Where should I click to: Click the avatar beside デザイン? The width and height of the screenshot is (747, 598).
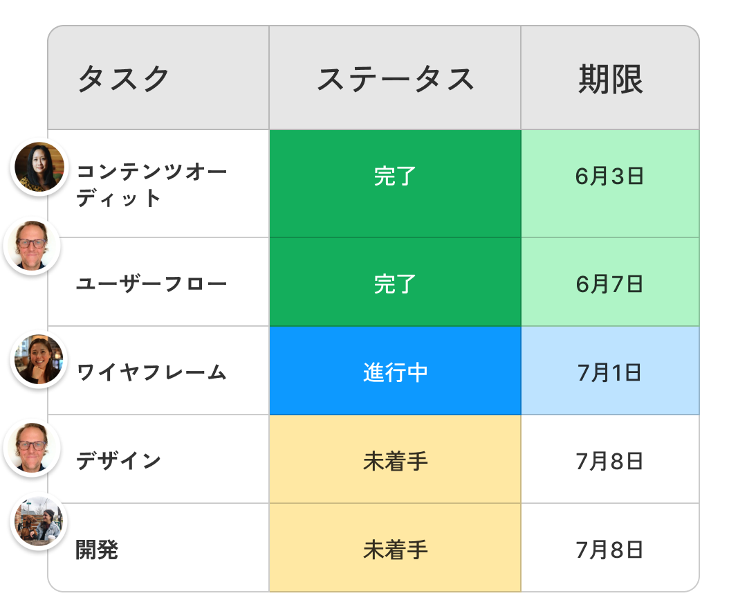[x=30, y=448]
